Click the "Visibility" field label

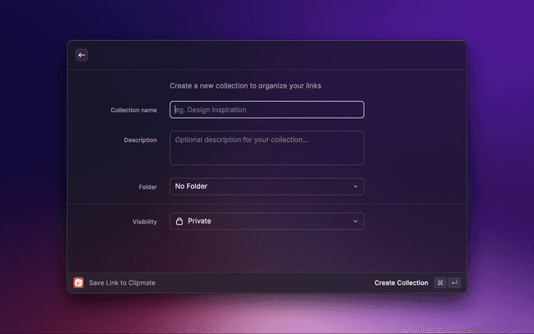point(144,222)
